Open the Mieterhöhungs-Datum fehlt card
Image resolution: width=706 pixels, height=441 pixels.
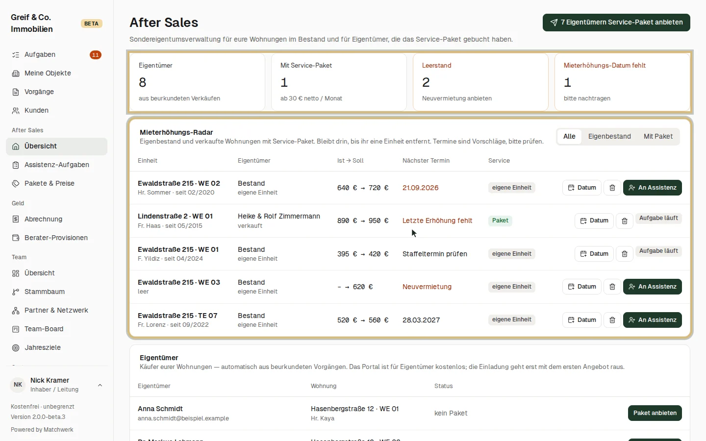622,82
